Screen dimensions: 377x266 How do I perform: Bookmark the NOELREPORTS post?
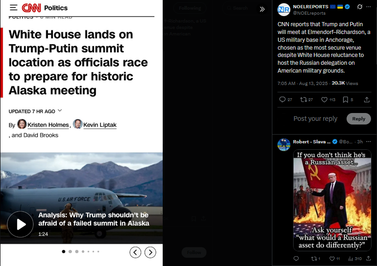click(x=348, y=99)
